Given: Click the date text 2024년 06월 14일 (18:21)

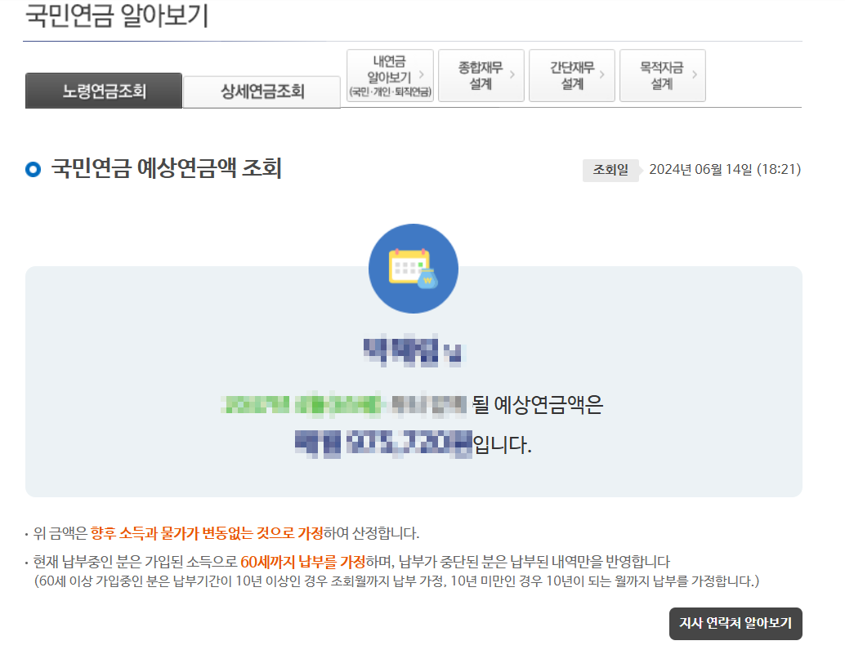Looking at the screenshot, I should pyautogui.click(x=725, y=170).
